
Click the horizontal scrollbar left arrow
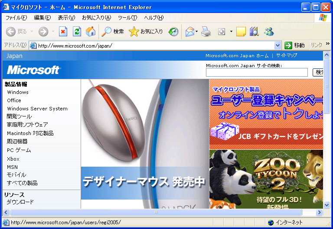click(6, 212)
